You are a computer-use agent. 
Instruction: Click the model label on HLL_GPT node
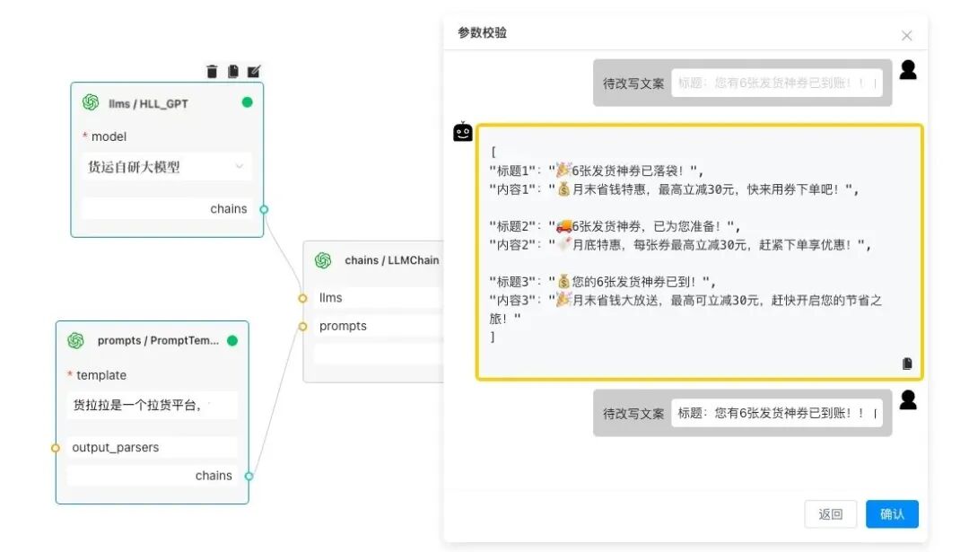tap(109, 136)
